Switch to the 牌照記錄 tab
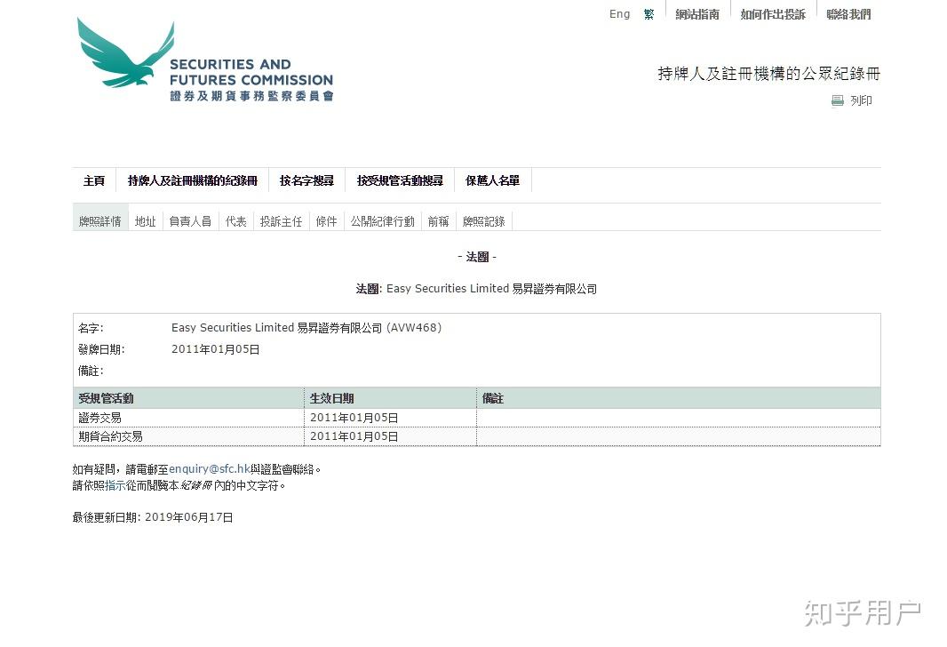The width and height of the screenshot is (947, 647). pos(484,221)
